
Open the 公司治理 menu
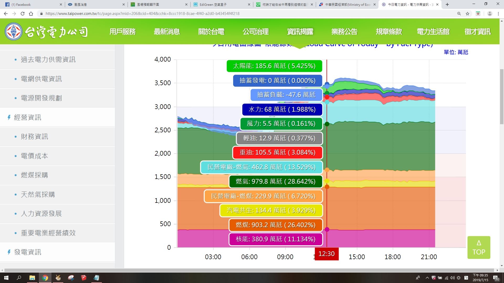click(256, 32)
